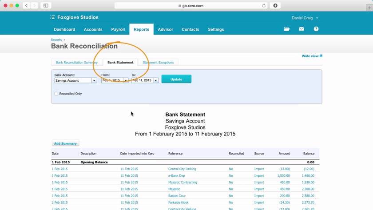373x210 pixels.
Task: Click the Savings Account combo field
Action: [x=73, y=80]
